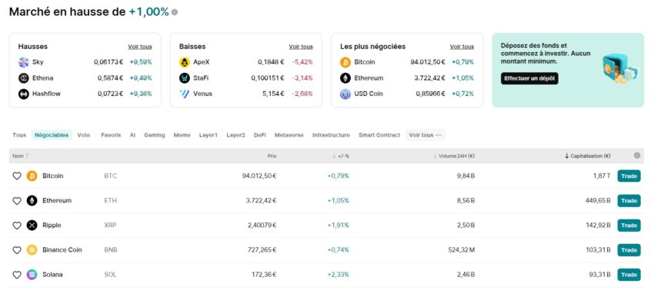Click the ApeX coin icon
Viewport: 654px width, 290px height.
point(185,62)
